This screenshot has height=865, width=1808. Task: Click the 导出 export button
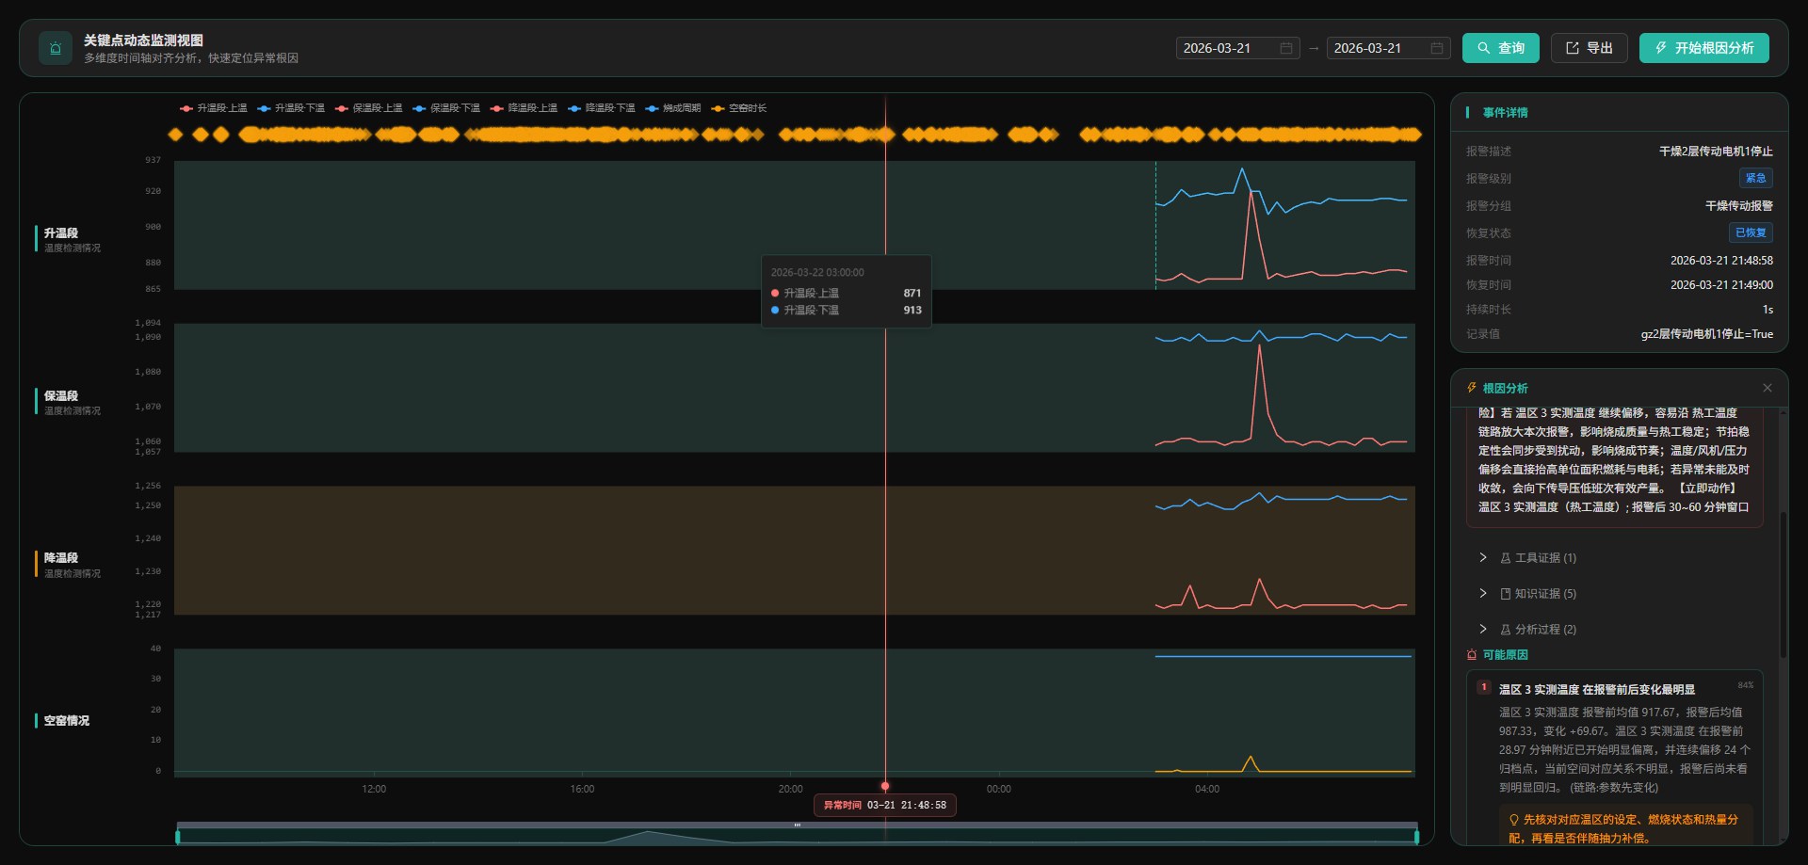coord(1589,48)
